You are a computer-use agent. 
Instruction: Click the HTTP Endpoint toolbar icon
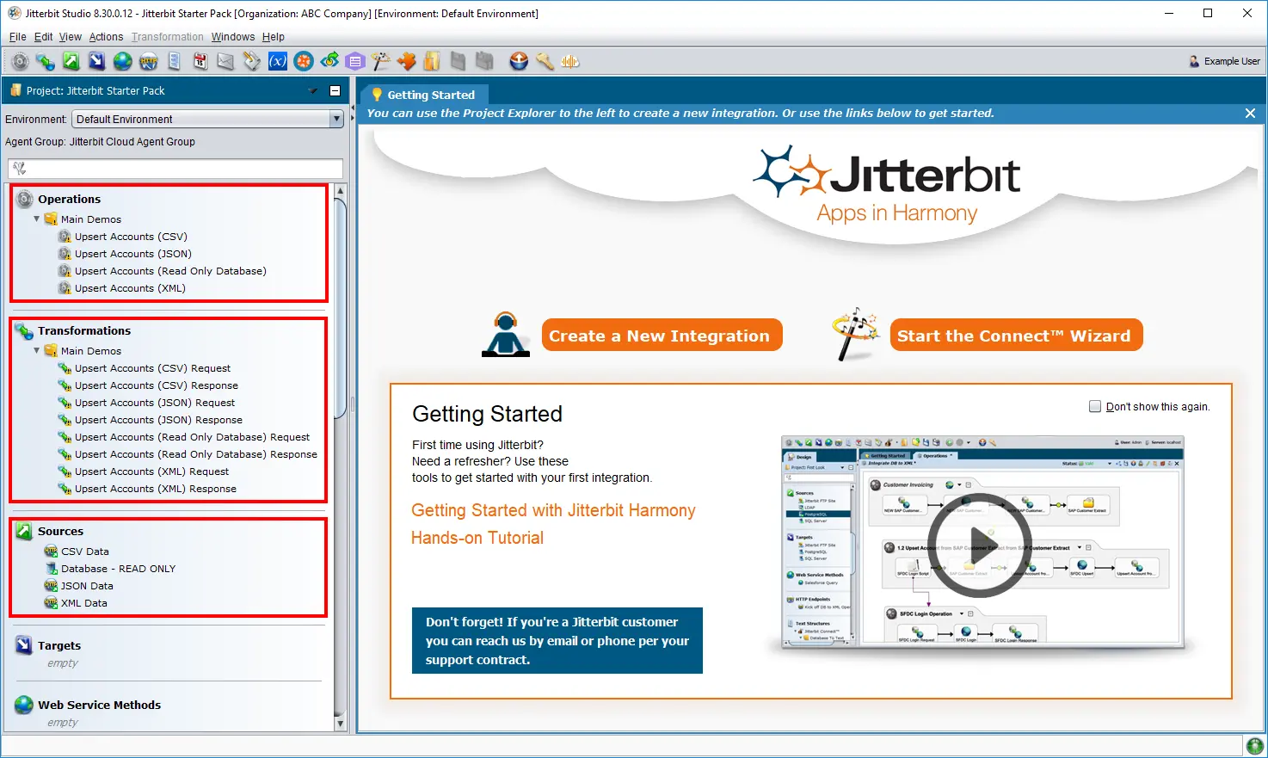(149, 61)
